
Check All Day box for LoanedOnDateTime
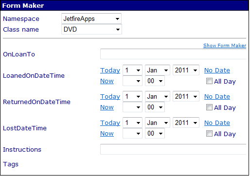point(209,81)
